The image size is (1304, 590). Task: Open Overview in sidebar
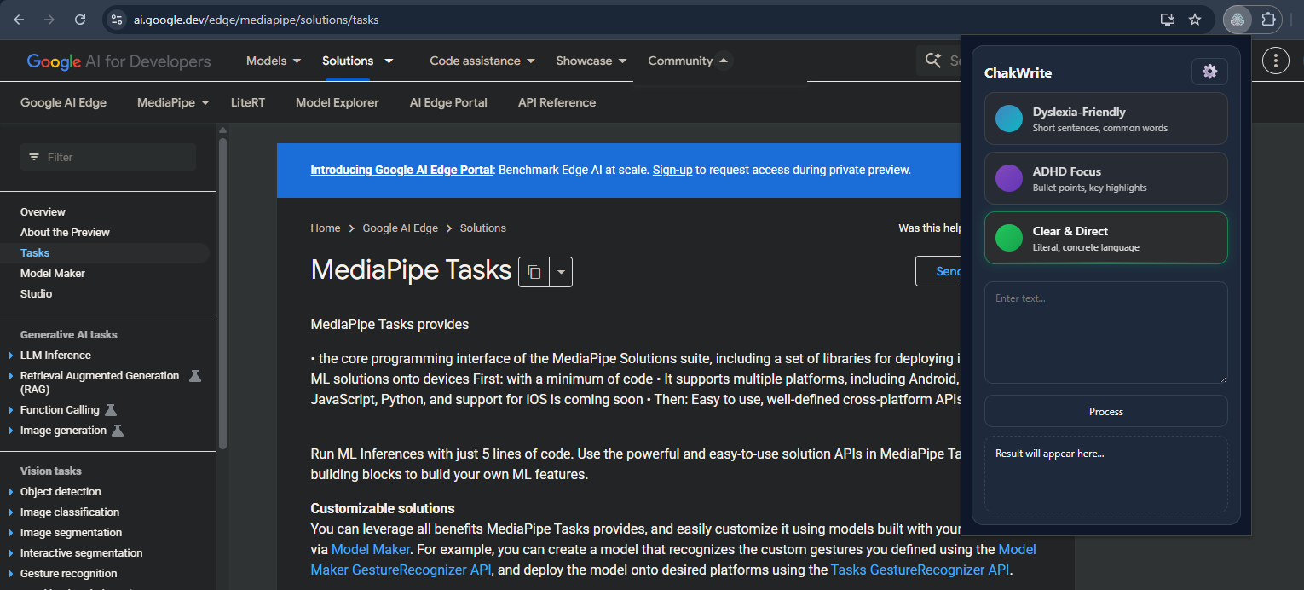pos(43,212)
